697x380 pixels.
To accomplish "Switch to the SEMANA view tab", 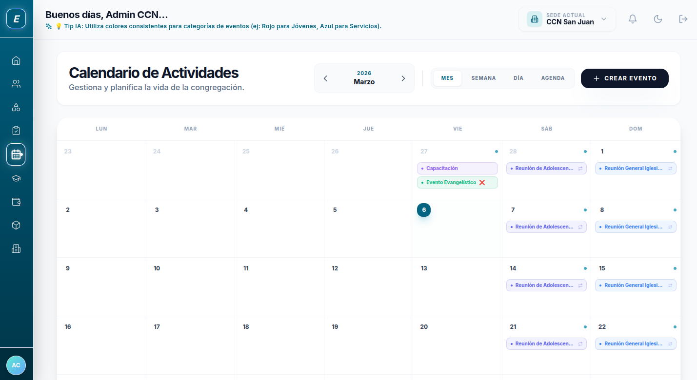I will point(483,78).
